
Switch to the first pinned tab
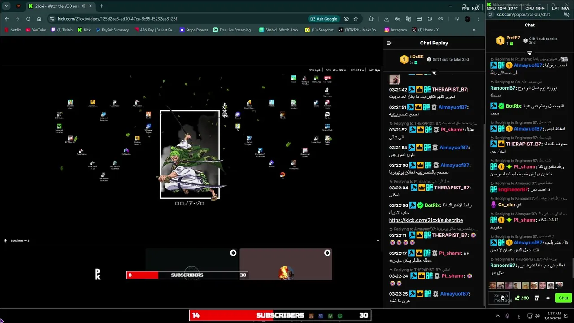[x=18, y=6]
